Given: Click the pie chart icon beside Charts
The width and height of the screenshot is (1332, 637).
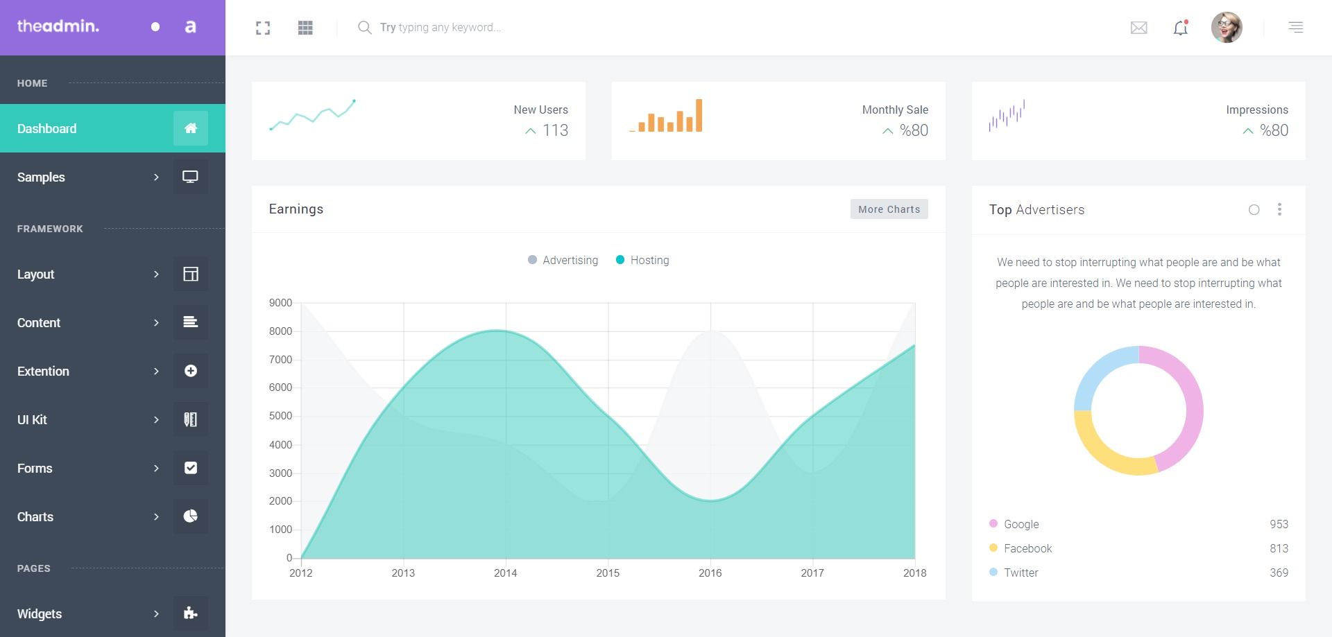Looking at the screenshot, I should pyautogui.click(x=191, y=516).
